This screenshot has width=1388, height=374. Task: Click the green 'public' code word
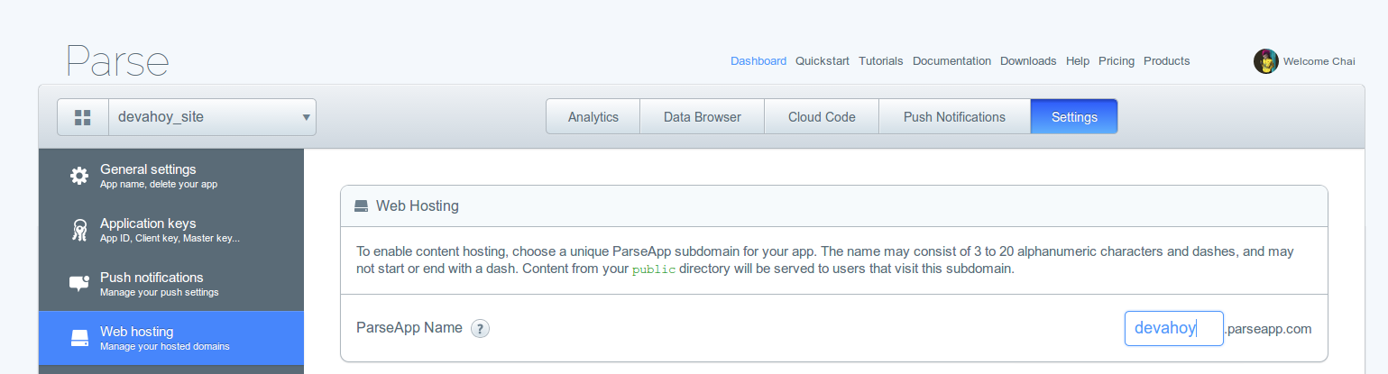point(654,269)
